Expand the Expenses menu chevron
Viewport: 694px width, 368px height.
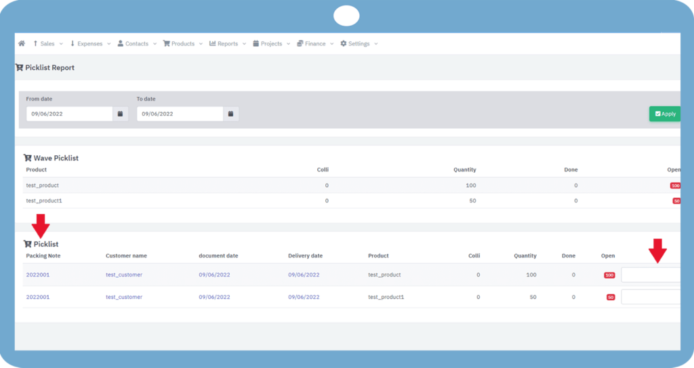click(x=109, y=44)
